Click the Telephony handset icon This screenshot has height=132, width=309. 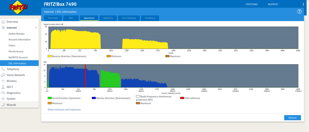3,69
